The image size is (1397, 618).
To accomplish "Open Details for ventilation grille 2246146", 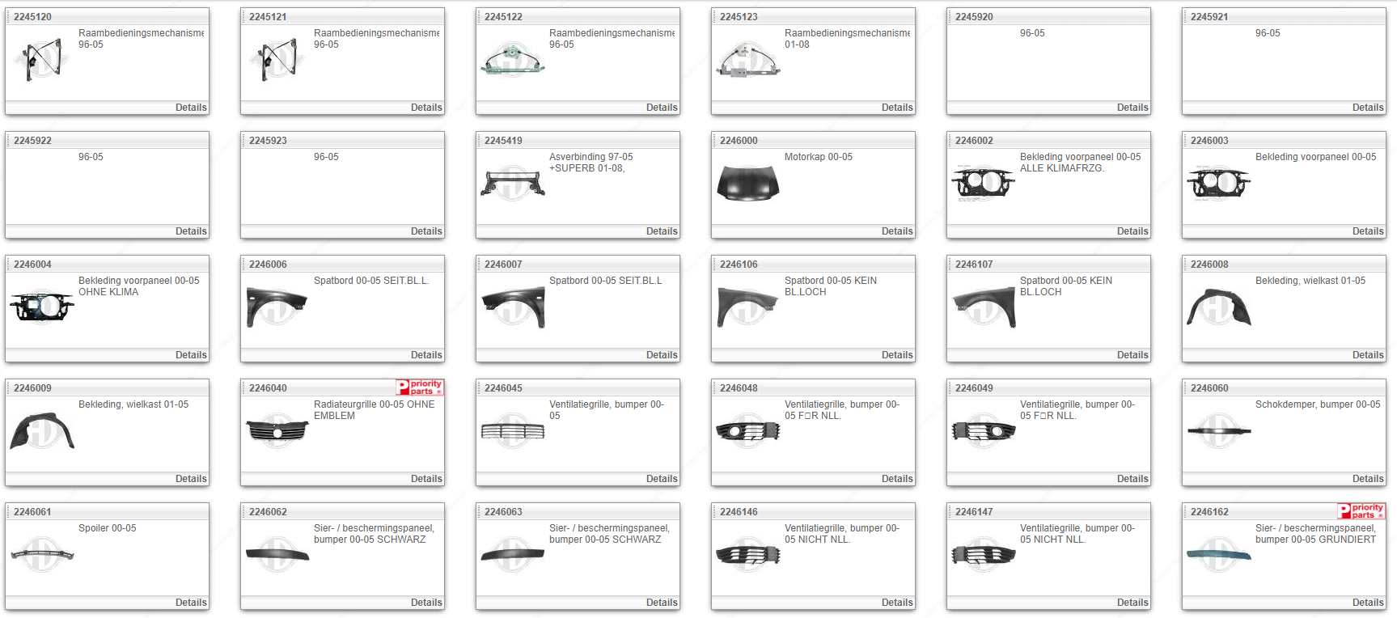I will tap(896, 603).
